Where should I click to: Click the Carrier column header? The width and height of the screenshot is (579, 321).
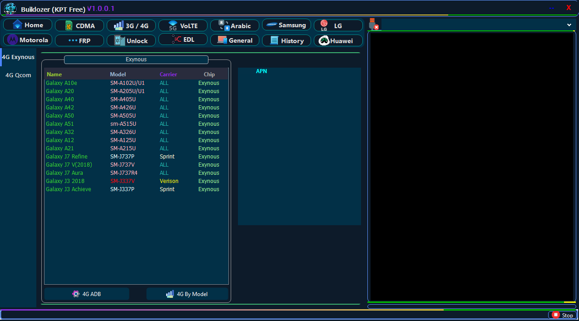(168, 74)
